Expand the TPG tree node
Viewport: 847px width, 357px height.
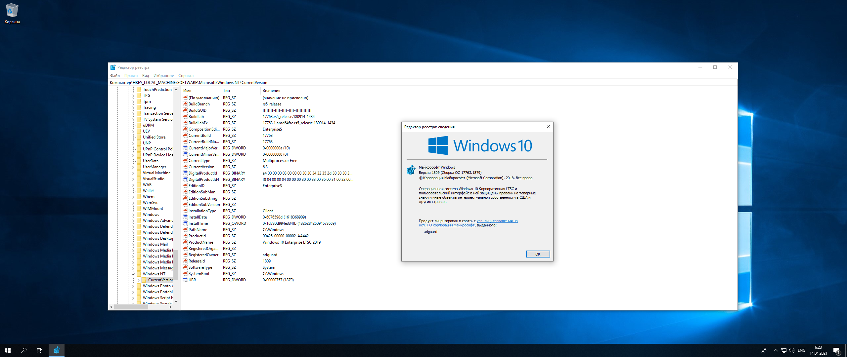(x=133, y=96)
